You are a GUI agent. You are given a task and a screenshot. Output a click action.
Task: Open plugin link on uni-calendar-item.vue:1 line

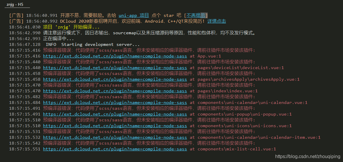click(115, 137)
